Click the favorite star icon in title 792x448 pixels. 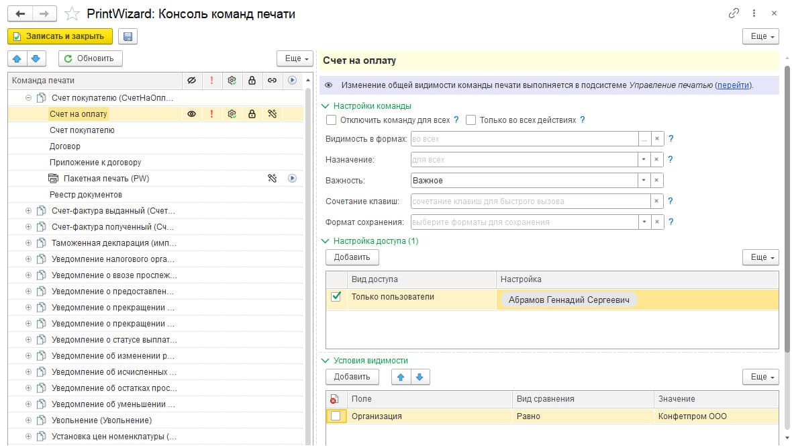[70, 13]
